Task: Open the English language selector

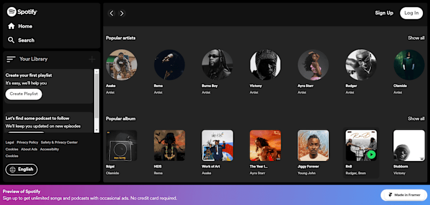Action: (21, 170)
